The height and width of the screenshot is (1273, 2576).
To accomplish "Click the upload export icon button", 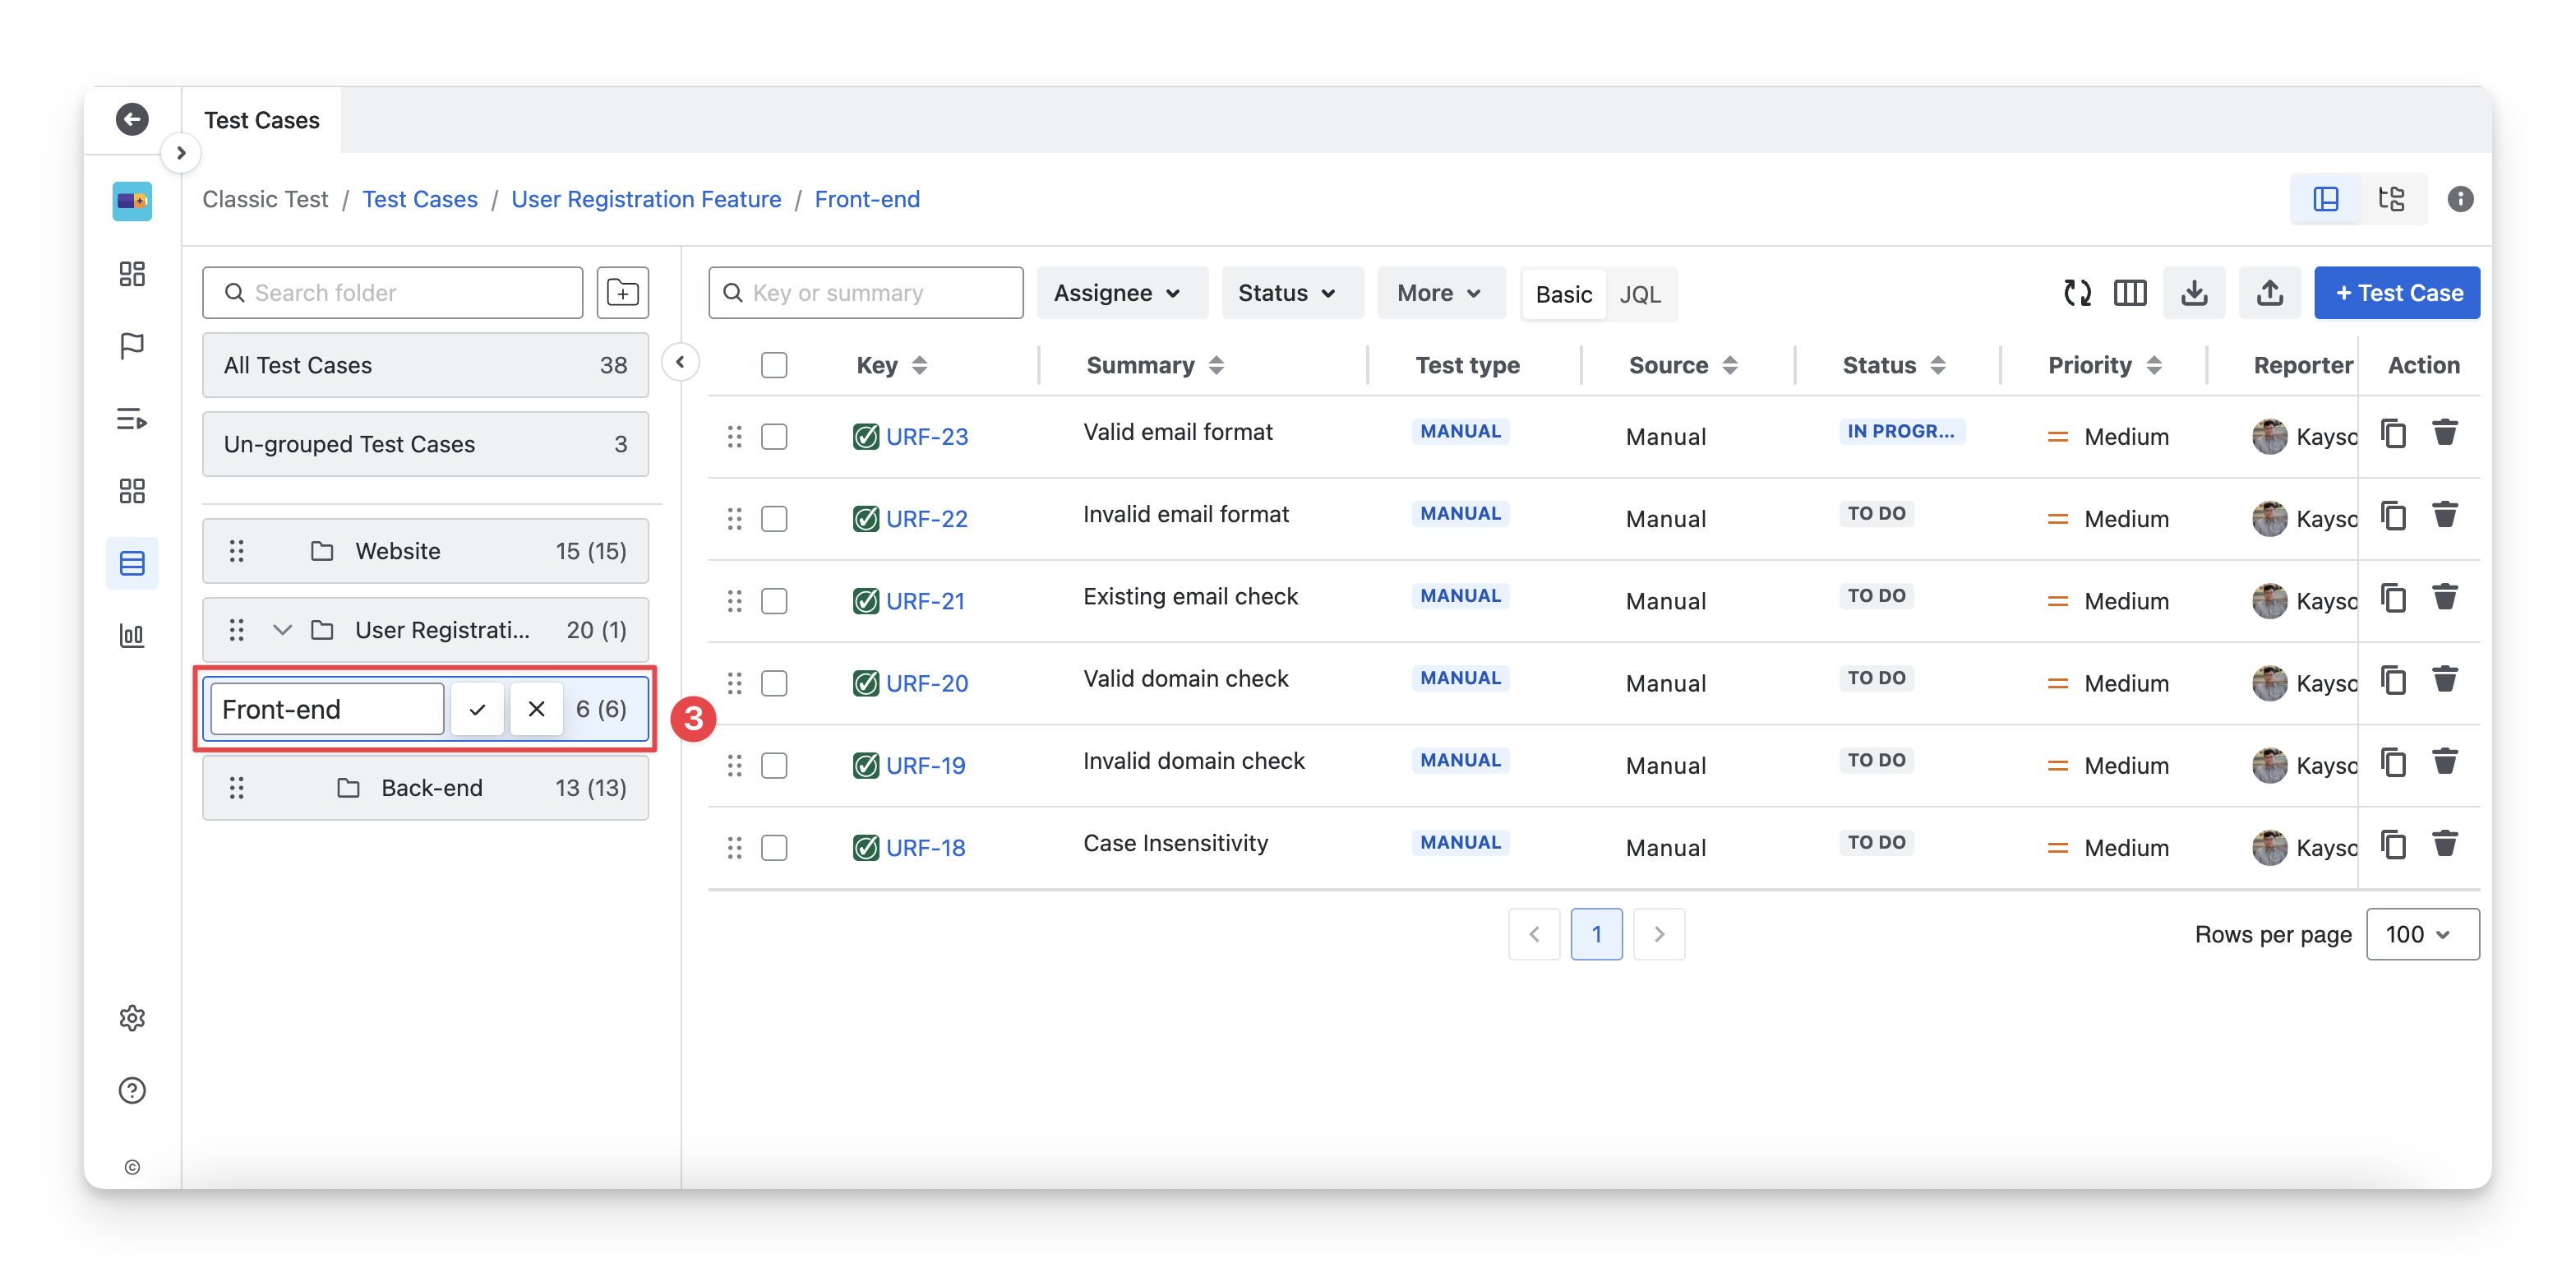I will tap(2270, 294).
